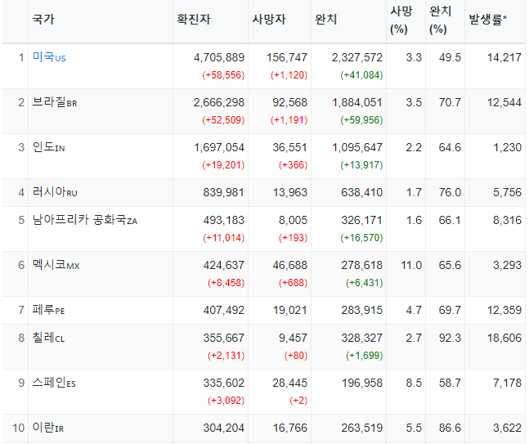Click Chile recovery rate 92.3

click(450, 338)
